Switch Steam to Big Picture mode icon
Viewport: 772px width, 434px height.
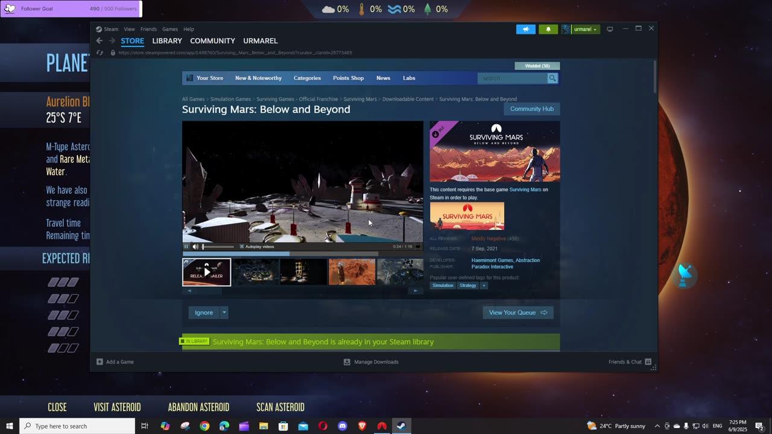click(610, 29)
